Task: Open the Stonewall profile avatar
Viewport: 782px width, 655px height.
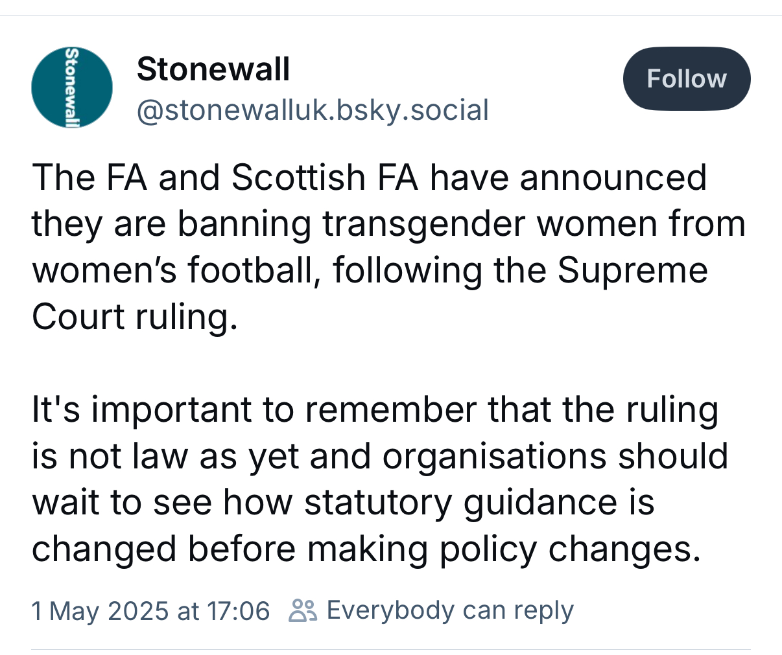Action: (x=72, y=87)
